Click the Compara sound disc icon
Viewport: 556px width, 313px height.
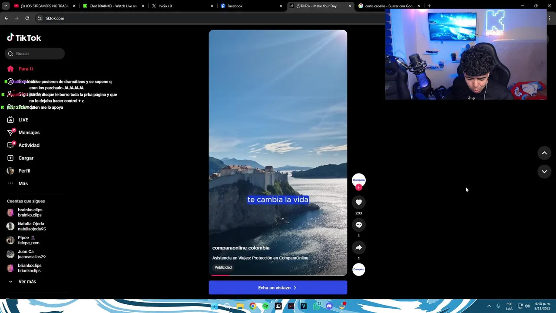359,269
